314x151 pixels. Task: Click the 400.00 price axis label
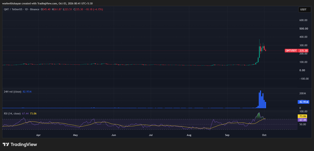point(303,37)
